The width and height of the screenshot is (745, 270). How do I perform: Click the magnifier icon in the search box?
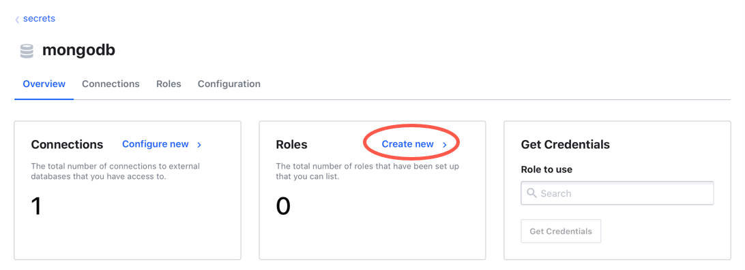pyautogui.click(x=531, y=192)
